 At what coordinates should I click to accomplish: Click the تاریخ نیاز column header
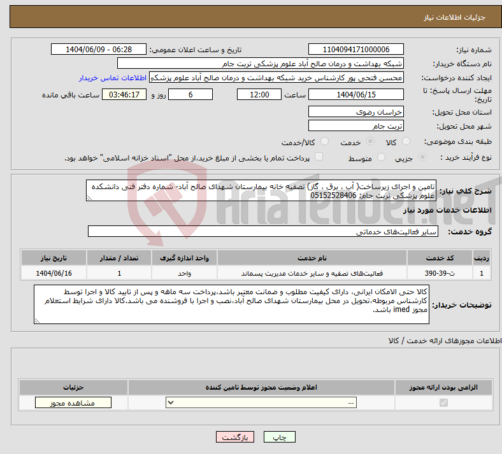click(54, 258)
